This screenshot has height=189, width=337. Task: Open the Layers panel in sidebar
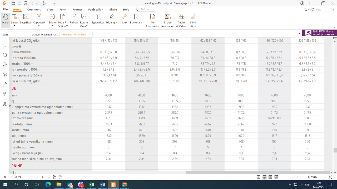pos(4,75)
